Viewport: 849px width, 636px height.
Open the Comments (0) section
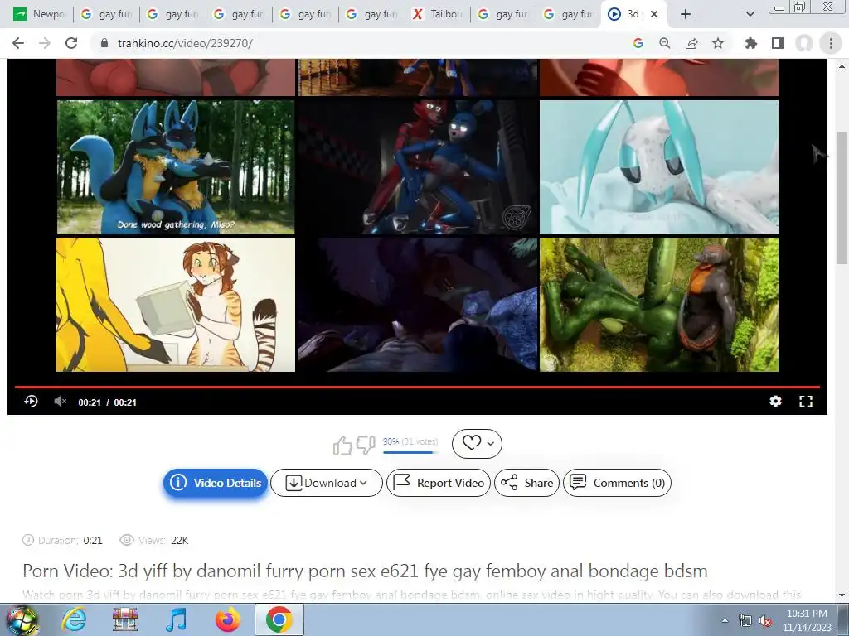(x=617, y=483)
